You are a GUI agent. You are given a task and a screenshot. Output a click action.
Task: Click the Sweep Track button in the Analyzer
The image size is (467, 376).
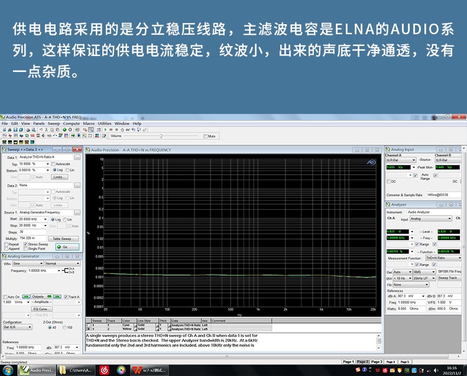[x=449, y=278]
